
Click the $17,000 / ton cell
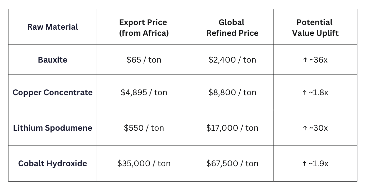pyautogui.click(x=232, y=128)
